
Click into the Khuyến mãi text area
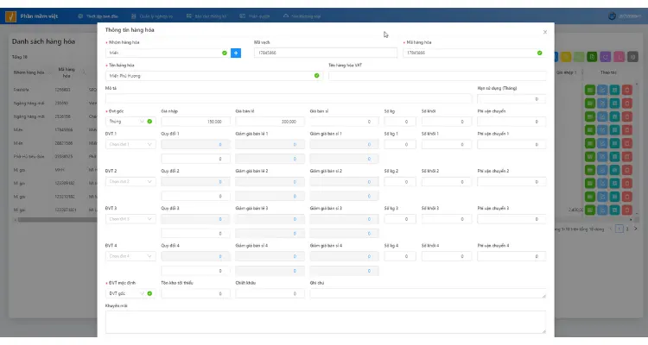325,322
